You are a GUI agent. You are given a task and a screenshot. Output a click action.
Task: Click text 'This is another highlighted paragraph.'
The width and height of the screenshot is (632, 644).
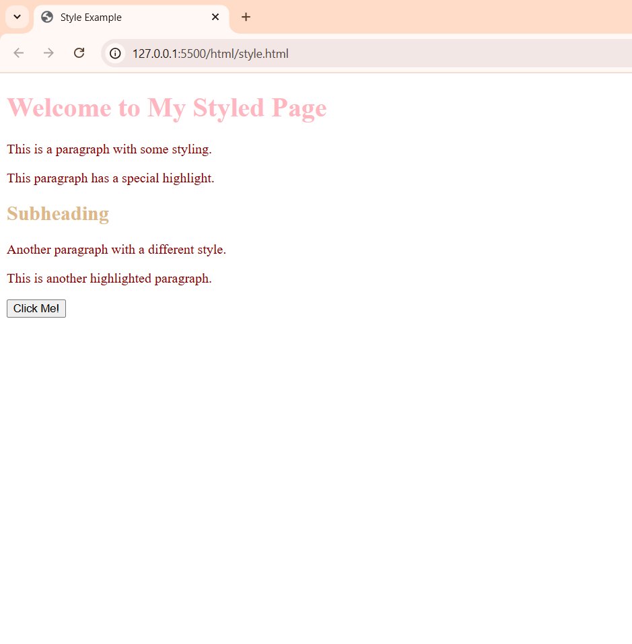click(109, 279)
